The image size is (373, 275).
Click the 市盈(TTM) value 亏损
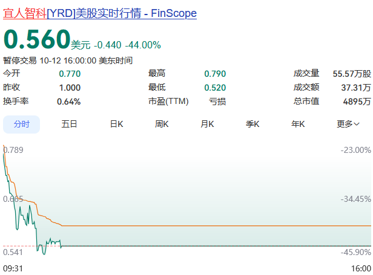[x=217, y=102]
